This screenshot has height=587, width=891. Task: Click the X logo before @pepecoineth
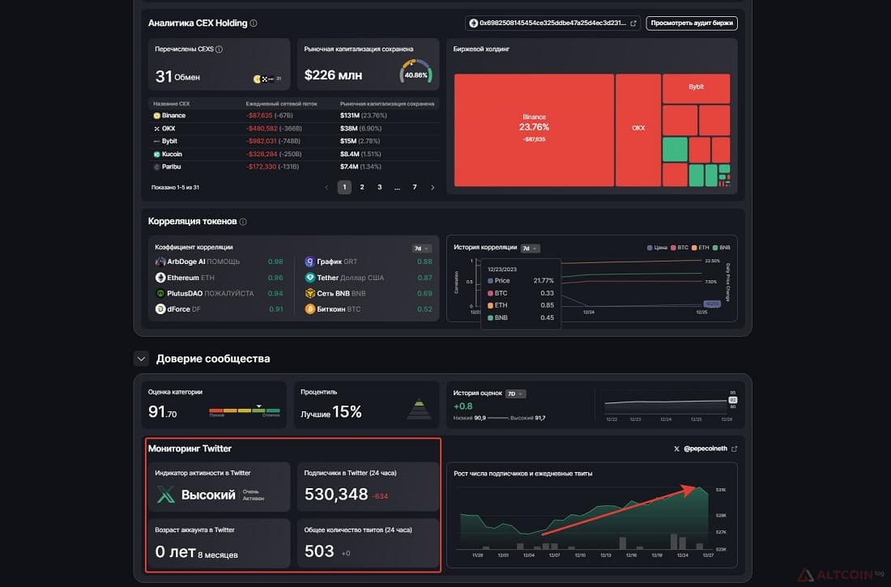tap(676, 449)
